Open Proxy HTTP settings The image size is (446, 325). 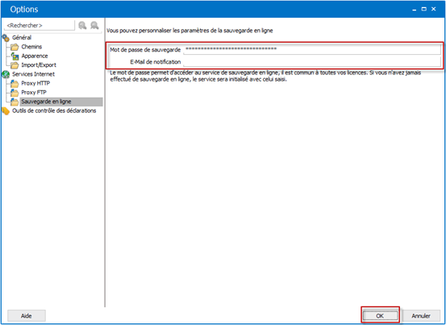click(x=35, y=83)
